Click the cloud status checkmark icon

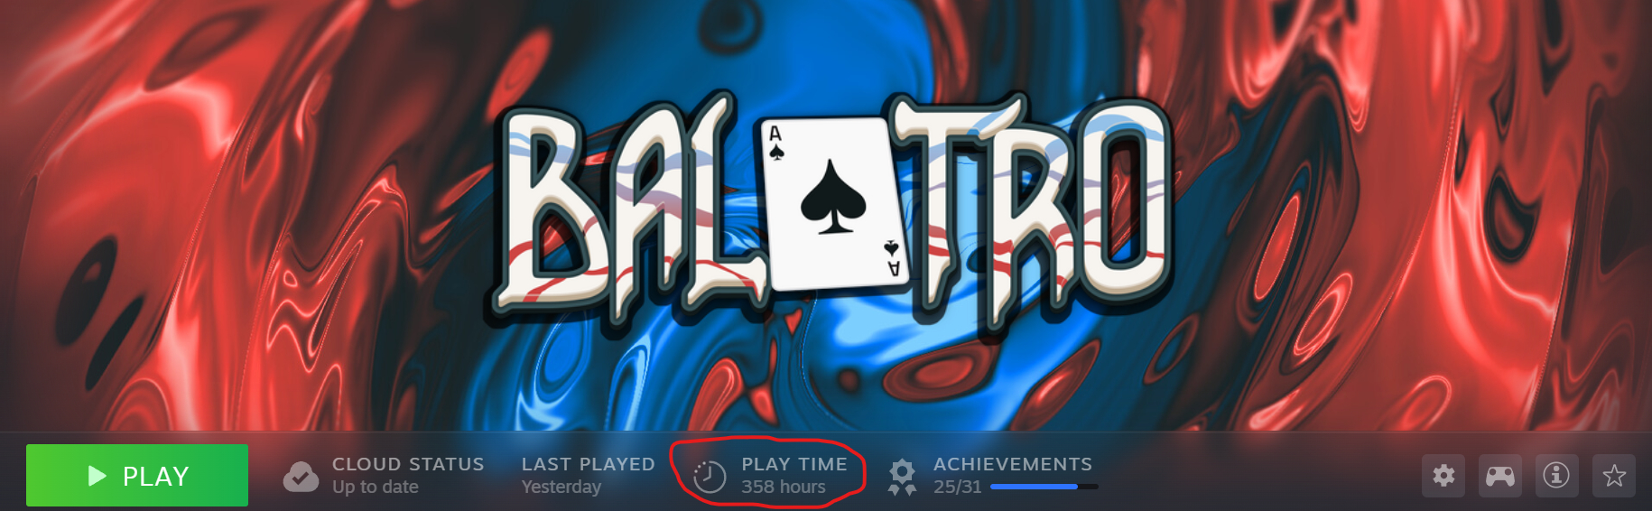click(301, 476)
